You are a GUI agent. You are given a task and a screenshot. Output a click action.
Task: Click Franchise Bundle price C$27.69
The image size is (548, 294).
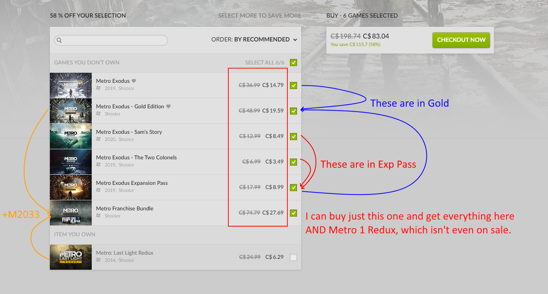pyautogui.click(x=273, y=212)
